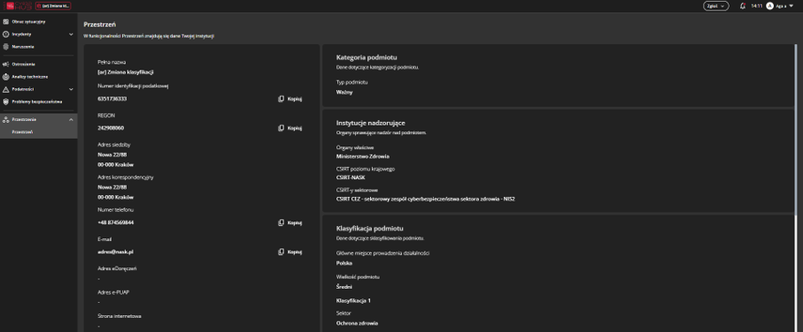803x332 pixels.
Task: Open the notifications bell
Action: click(x=743, y=6)
